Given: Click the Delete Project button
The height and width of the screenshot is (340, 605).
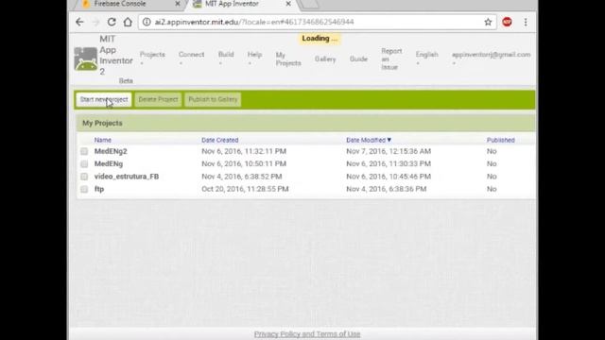Looking at the screenshot, I should coord(158,99).
